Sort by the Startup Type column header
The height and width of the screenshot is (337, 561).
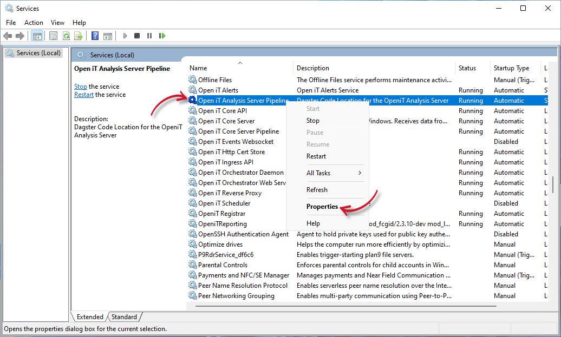[516, 68]
